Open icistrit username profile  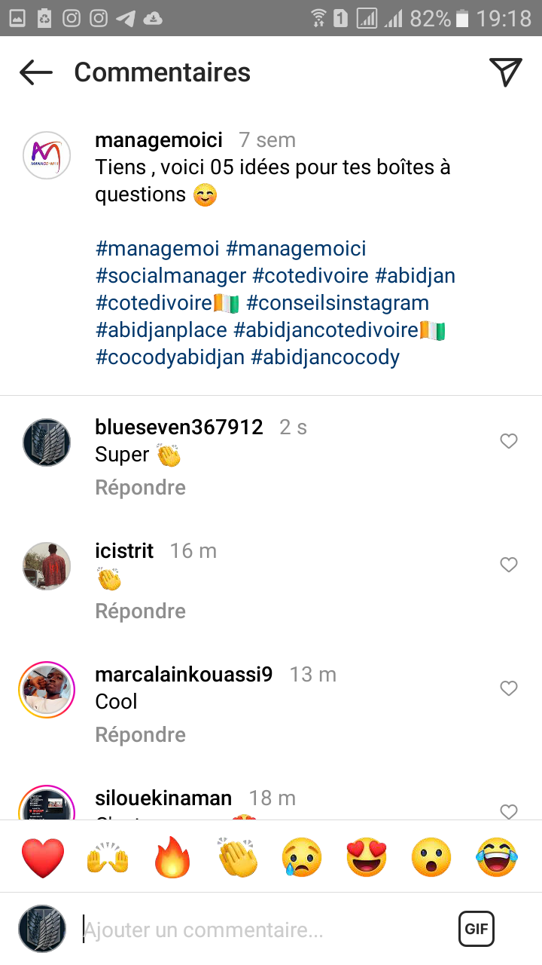(x=124, y=551)
